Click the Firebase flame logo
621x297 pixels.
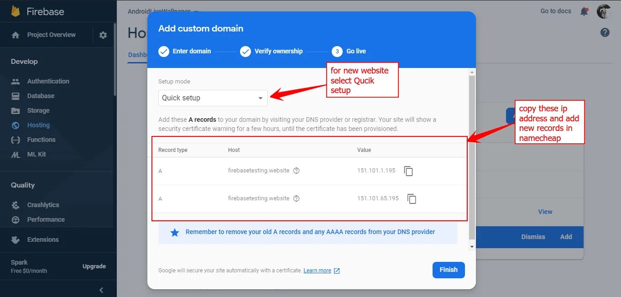[16, 10]
